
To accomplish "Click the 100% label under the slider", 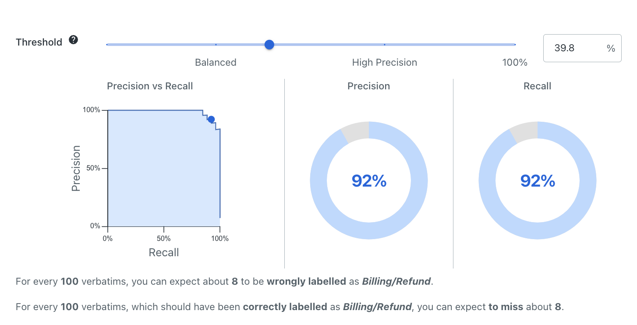I will pos(514,63).
